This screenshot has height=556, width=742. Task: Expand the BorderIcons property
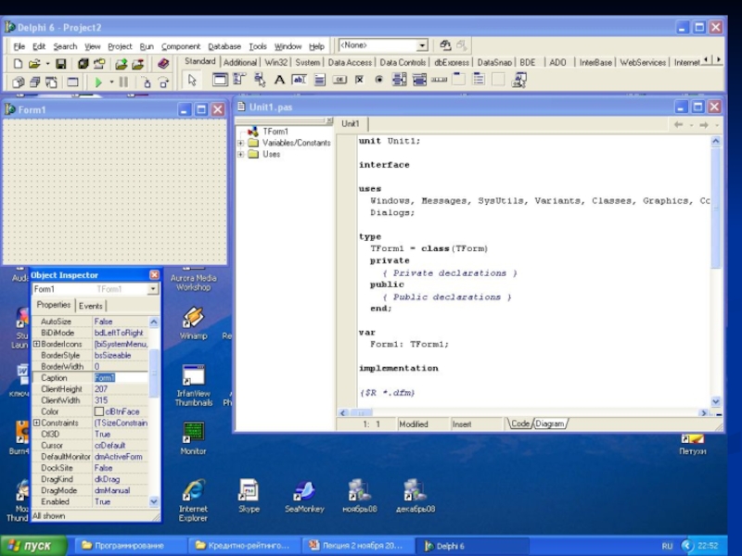click(x=36, y=345)
